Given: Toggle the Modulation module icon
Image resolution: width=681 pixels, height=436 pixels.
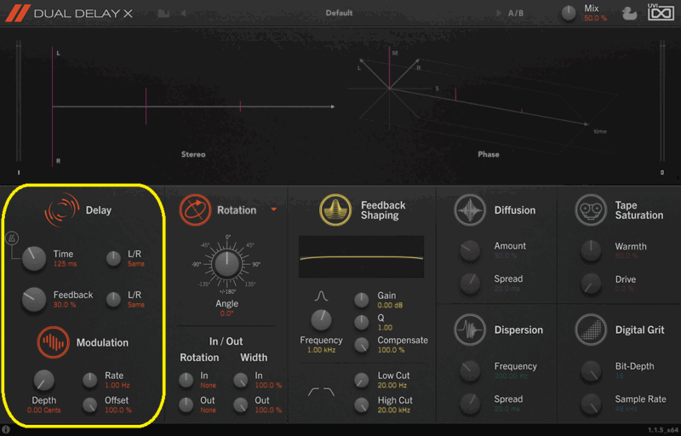Looking at the screenshot, I should point(53,342).
